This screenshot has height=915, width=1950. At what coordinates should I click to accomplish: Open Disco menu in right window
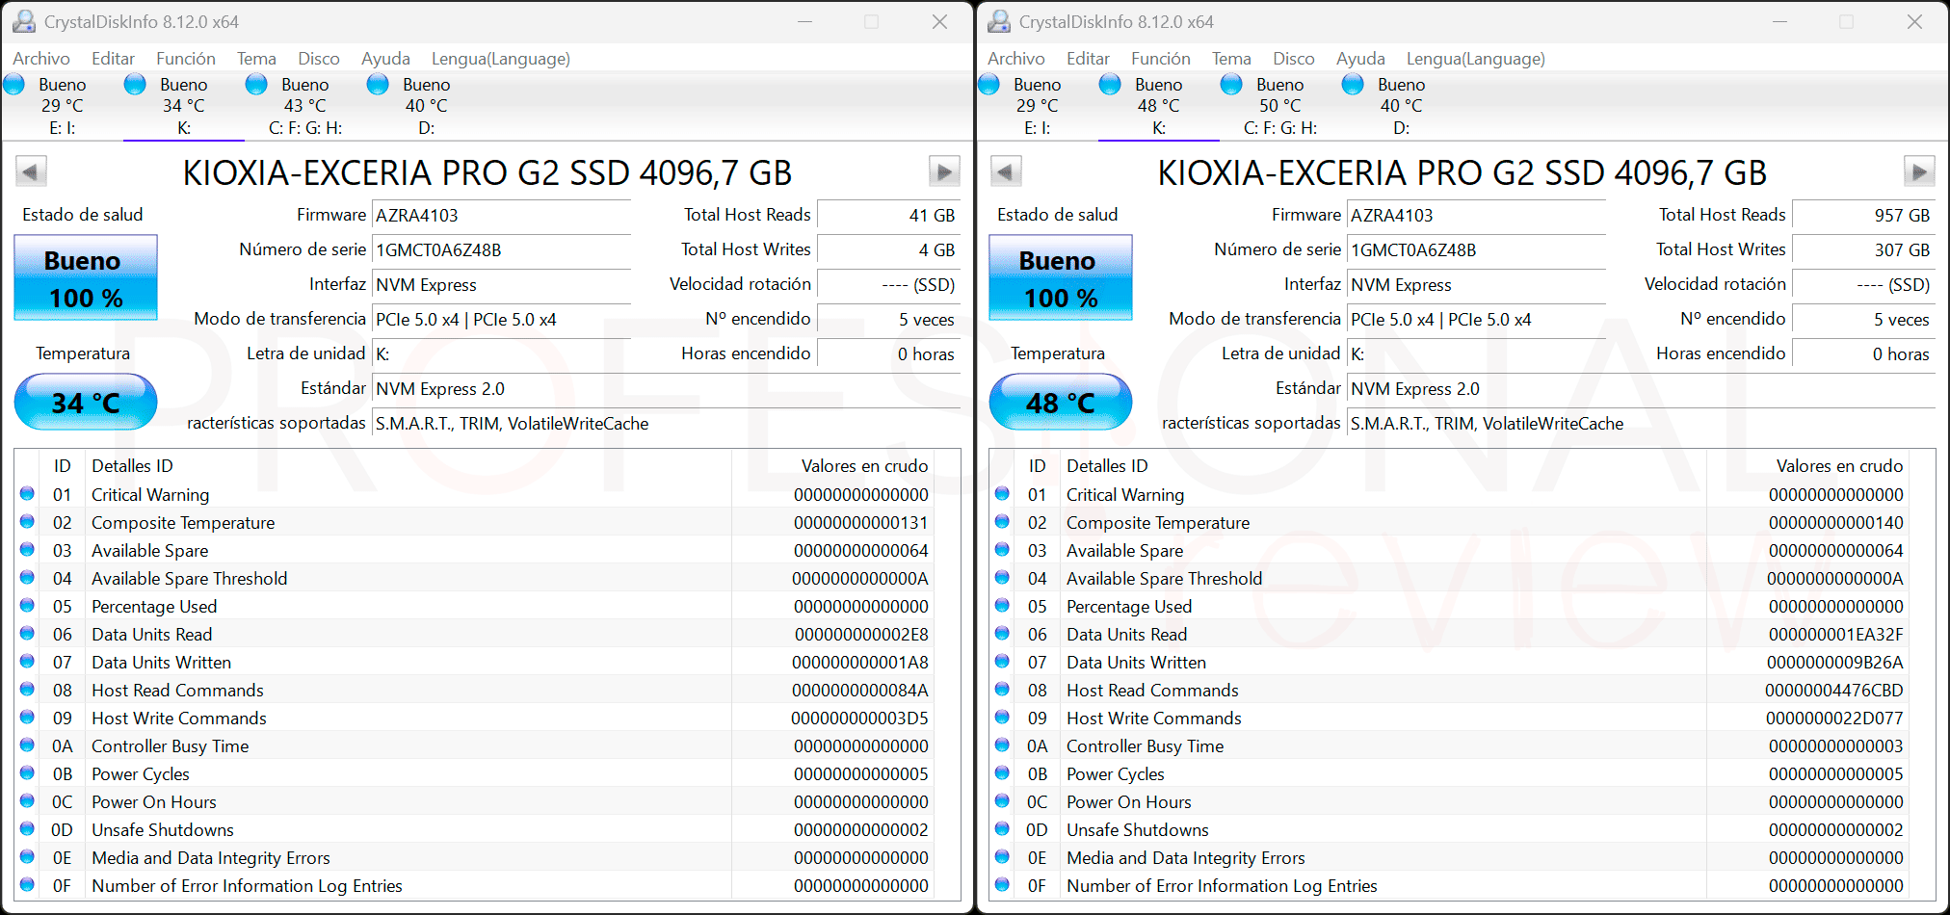point(1294,59)
